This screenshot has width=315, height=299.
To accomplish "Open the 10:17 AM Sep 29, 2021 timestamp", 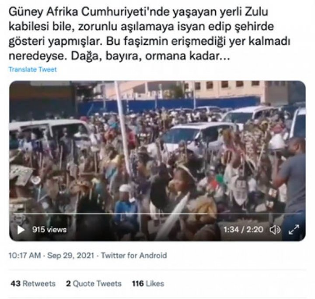I will point(52,256).
